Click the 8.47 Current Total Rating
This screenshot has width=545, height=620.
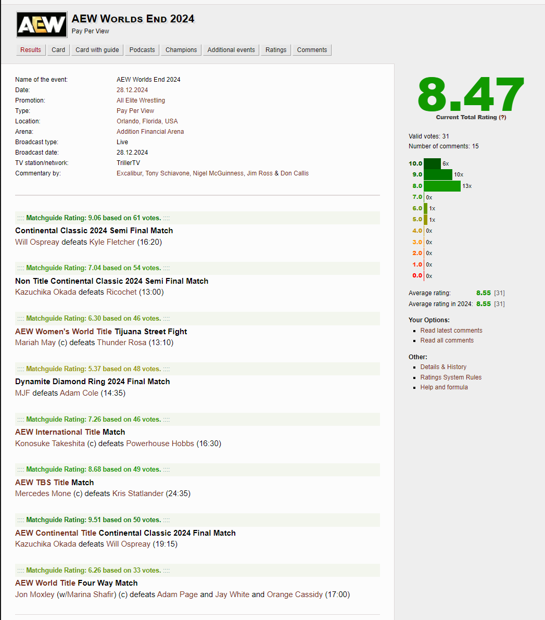[471, 95]
